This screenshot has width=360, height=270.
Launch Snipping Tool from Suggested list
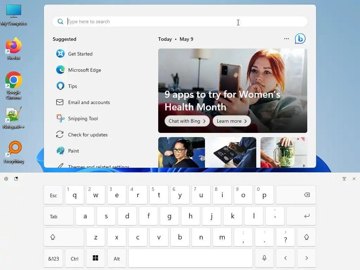77,118
